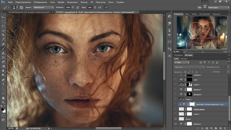Toggle pressure control for brush size
231x130 pixels.
106,7
